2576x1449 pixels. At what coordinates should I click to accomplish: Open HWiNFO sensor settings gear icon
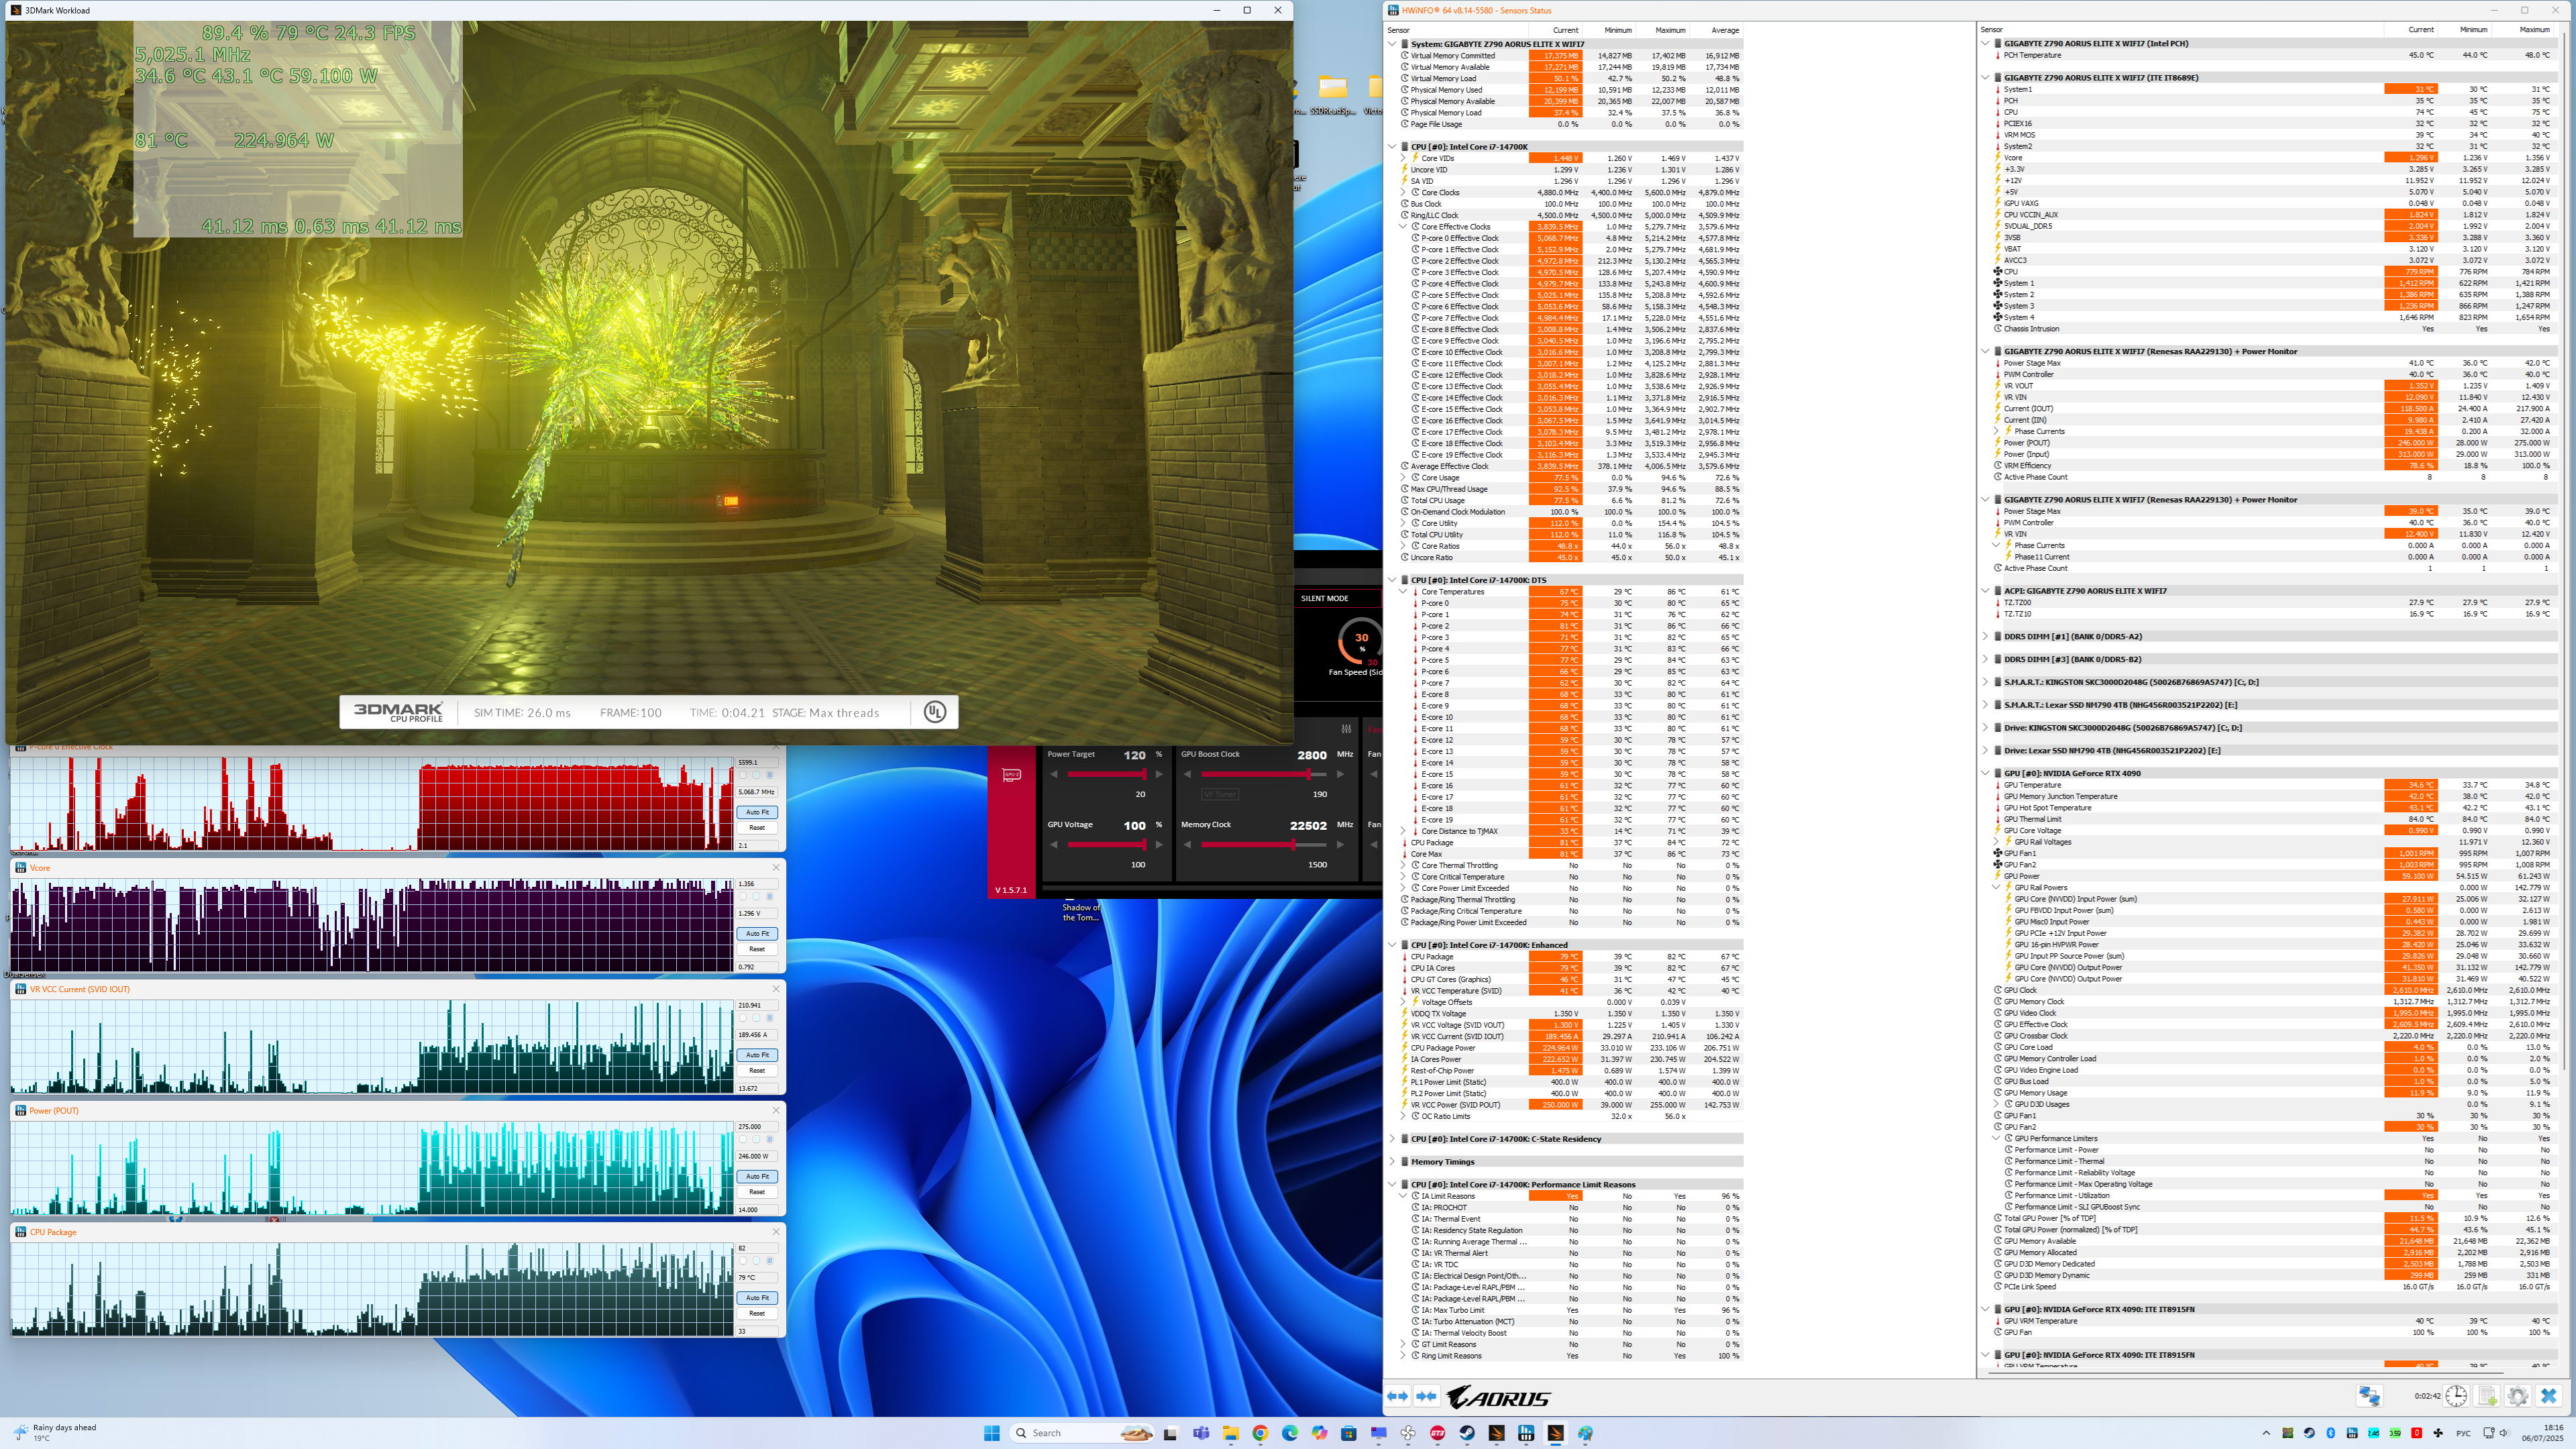point(2518,1396)
